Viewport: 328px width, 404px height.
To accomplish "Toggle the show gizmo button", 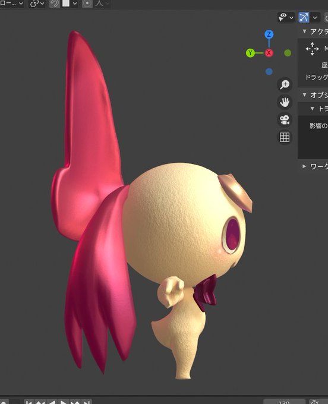I will coord(304,17).
